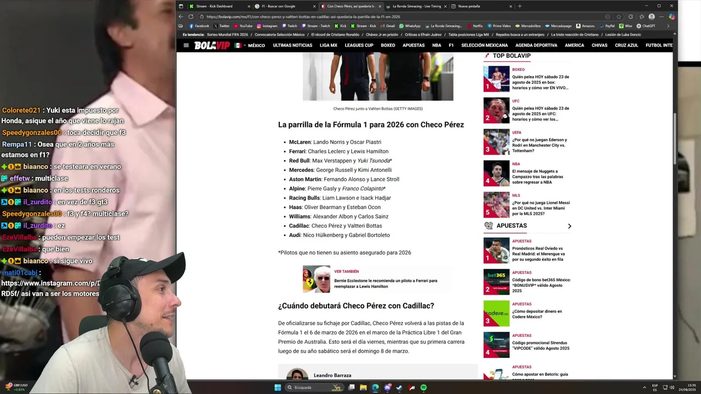Expand the APUESTAS section arrow
The height and width of the screenshot is (394, 701).
pos(569,226)
